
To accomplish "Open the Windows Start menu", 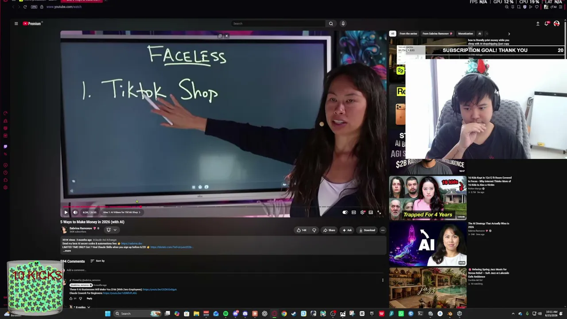I will point(107,314).
